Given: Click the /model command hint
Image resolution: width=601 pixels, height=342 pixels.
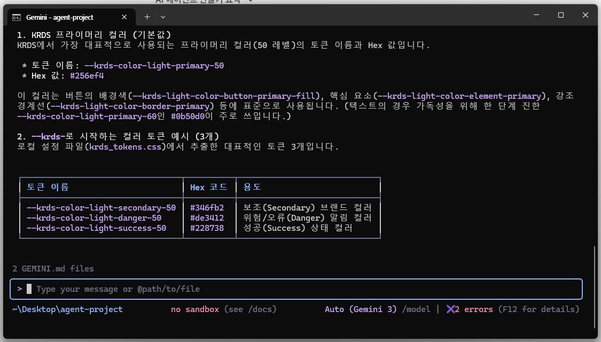Looking at the screenshot, I should [416, 309].
